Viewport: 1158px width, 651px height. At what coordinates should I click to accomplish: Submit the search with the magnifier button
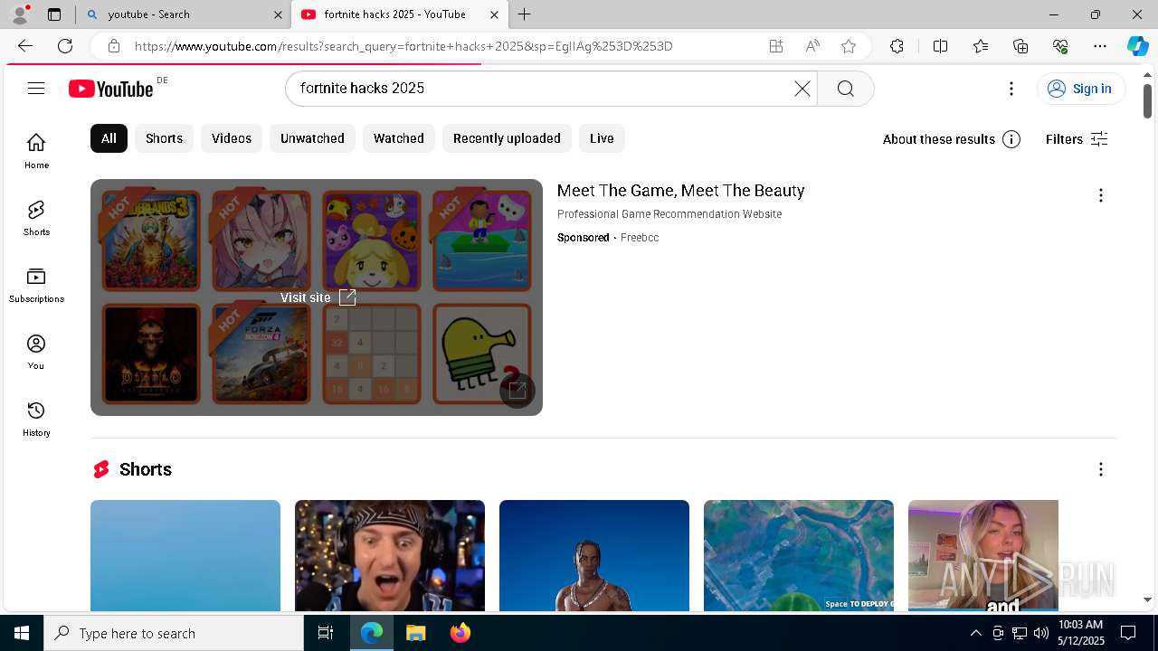pyautogui.click(x=845, y=88)
